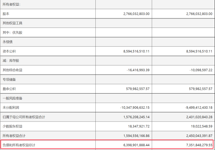Select the 股本 row label
This screenshot has width=215, height=150.
click(x=6, y=14)
